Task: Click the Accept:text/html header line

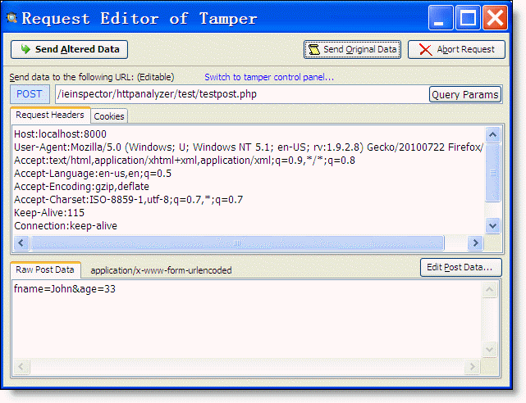Action: 185,161
